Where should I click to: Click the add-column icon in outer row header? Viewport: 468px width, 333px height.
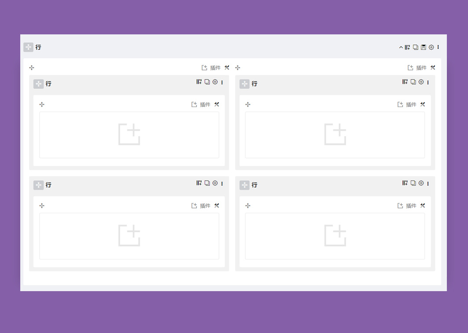click(407, 47)
